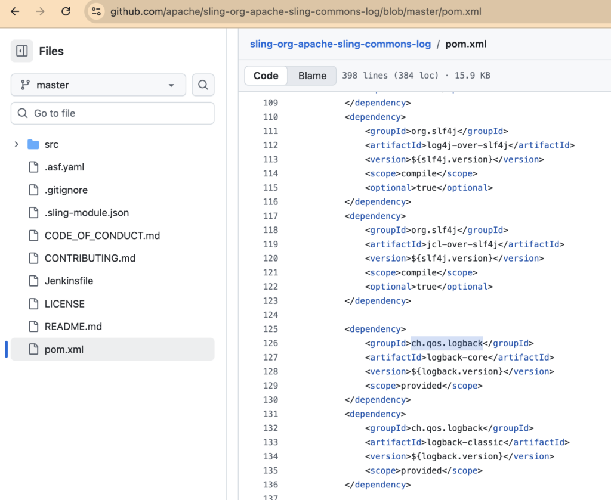
Task: Select the LICENSE file
Action: 64,304
